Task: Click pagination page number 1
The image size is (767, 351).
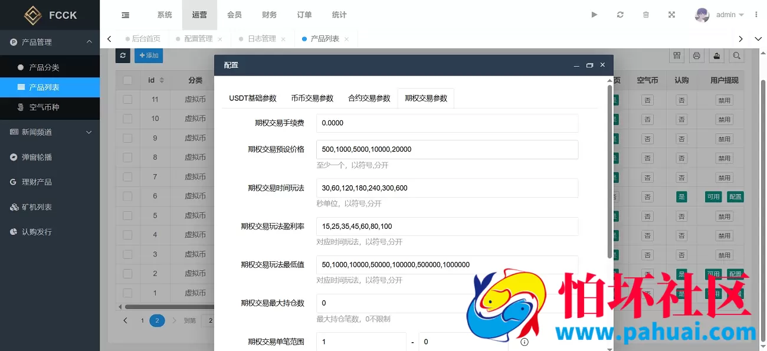Action: point(142,320)
